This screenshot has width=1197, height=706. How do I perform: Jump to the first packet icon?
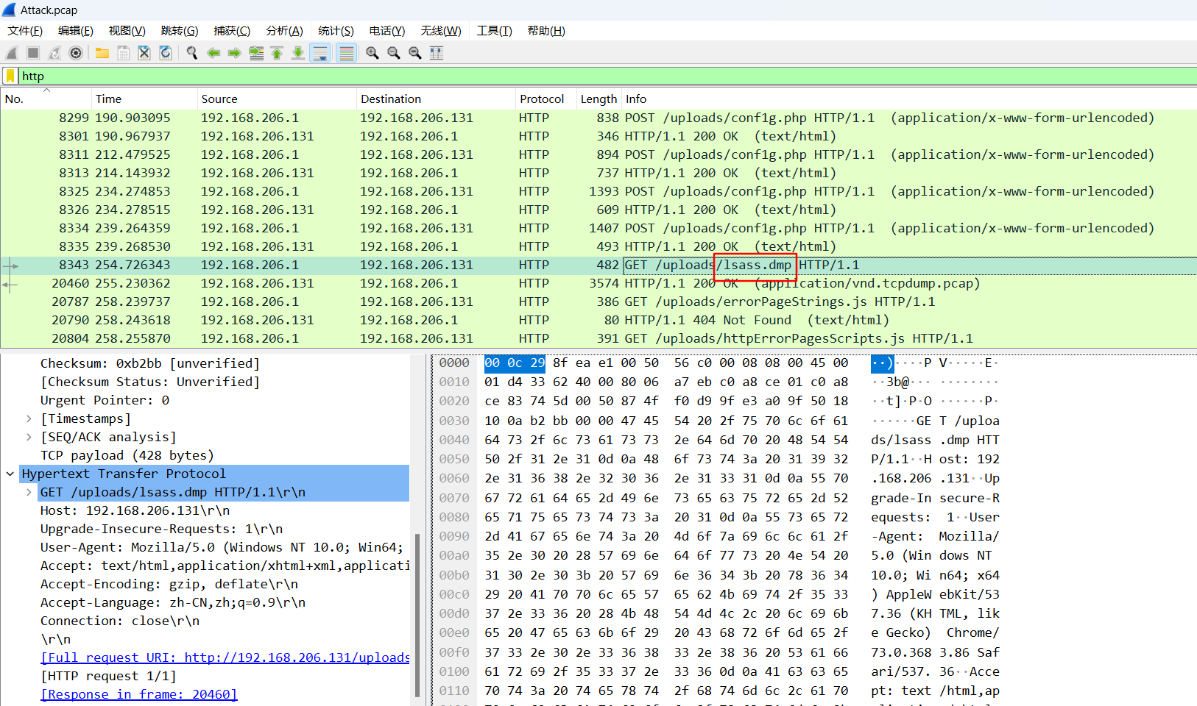pos(278,53)
